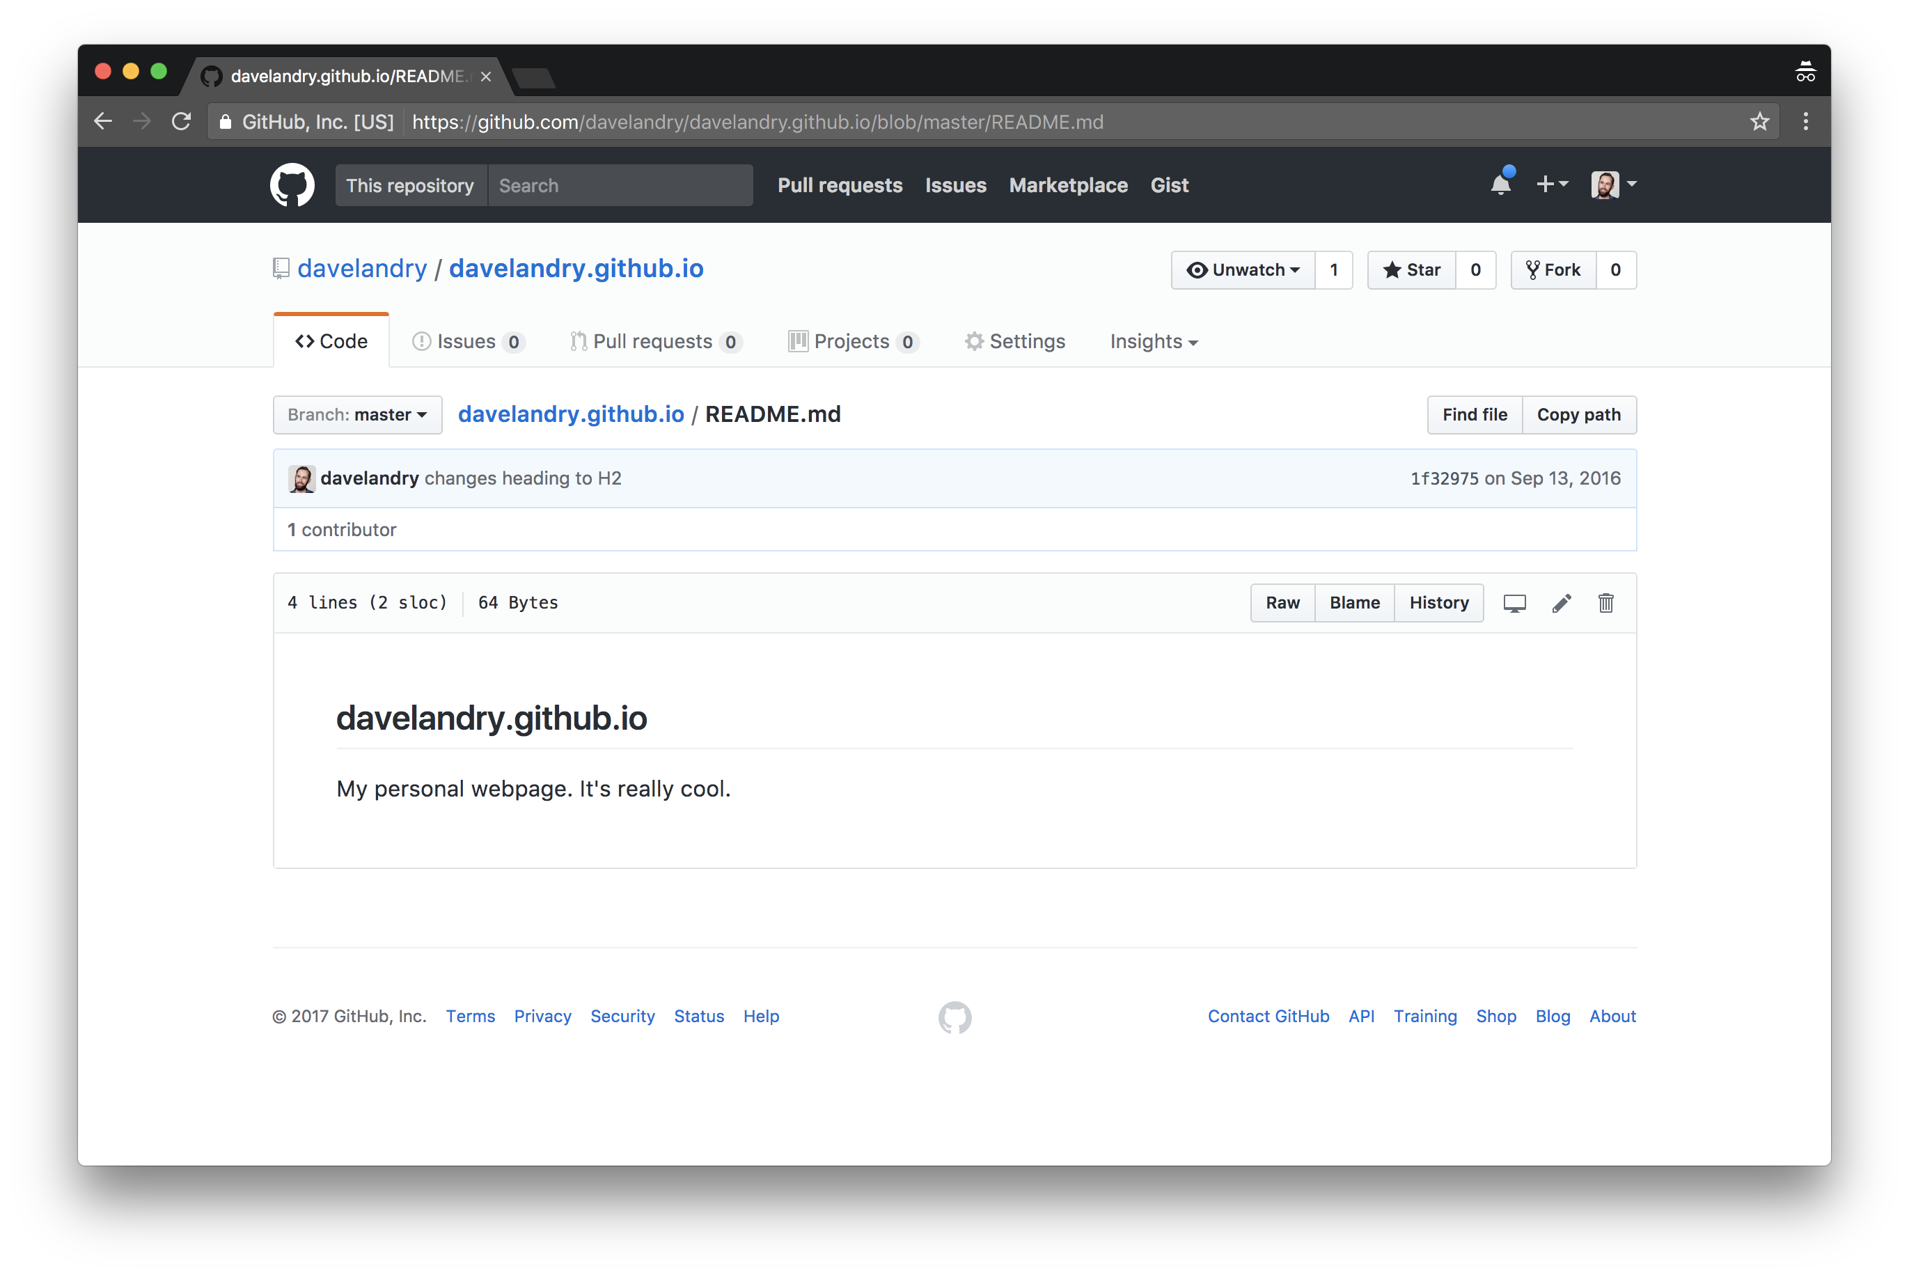The height and width of the screenshot is (1277, 1909).
Task: Open commit 1f32975 link
Action: 1444,479
